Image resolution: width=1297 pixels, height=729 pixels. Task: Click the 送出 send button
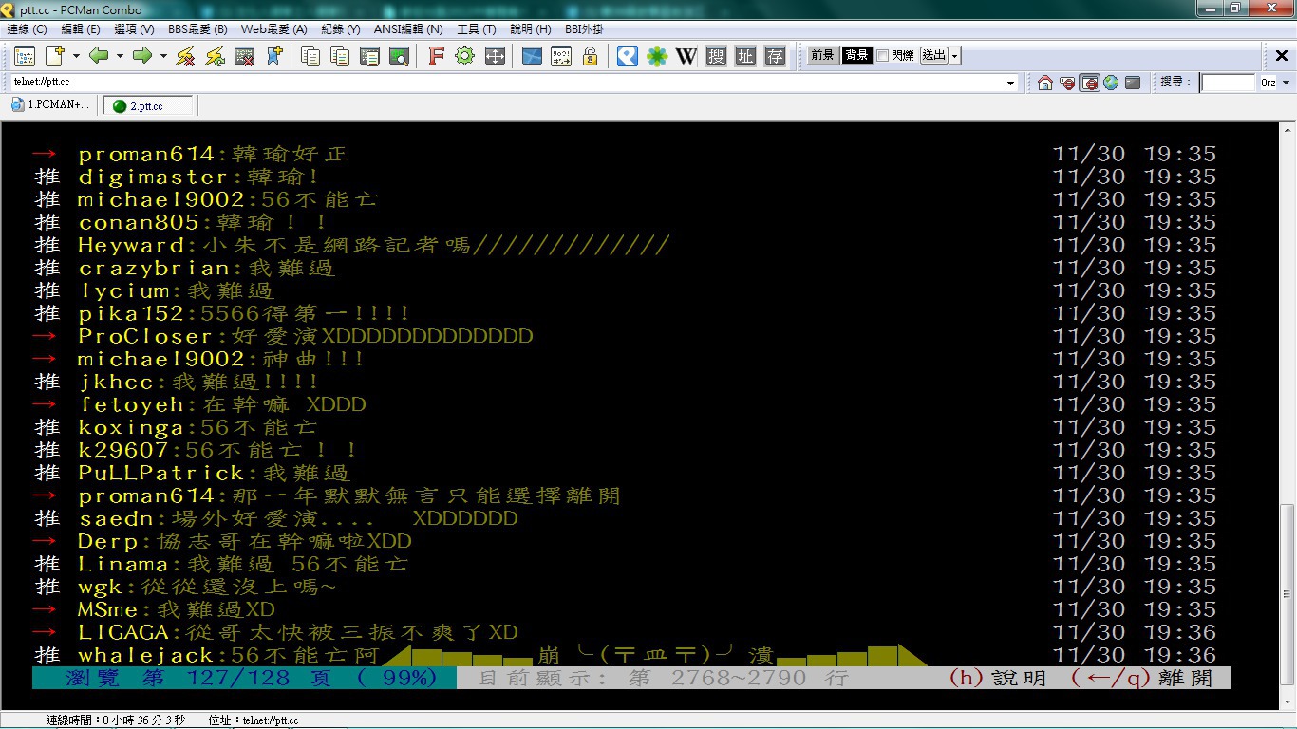coord(934,56)
